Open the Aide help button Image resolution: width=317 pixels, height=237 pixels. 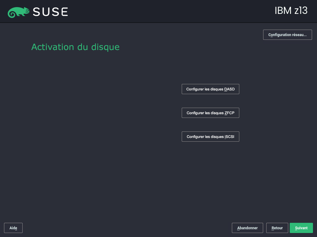(x=13, y=228)
